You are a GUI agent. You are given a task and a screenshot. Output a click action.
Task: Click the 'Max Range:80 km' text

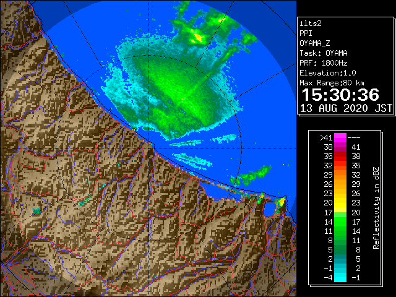tap(332, 83)
